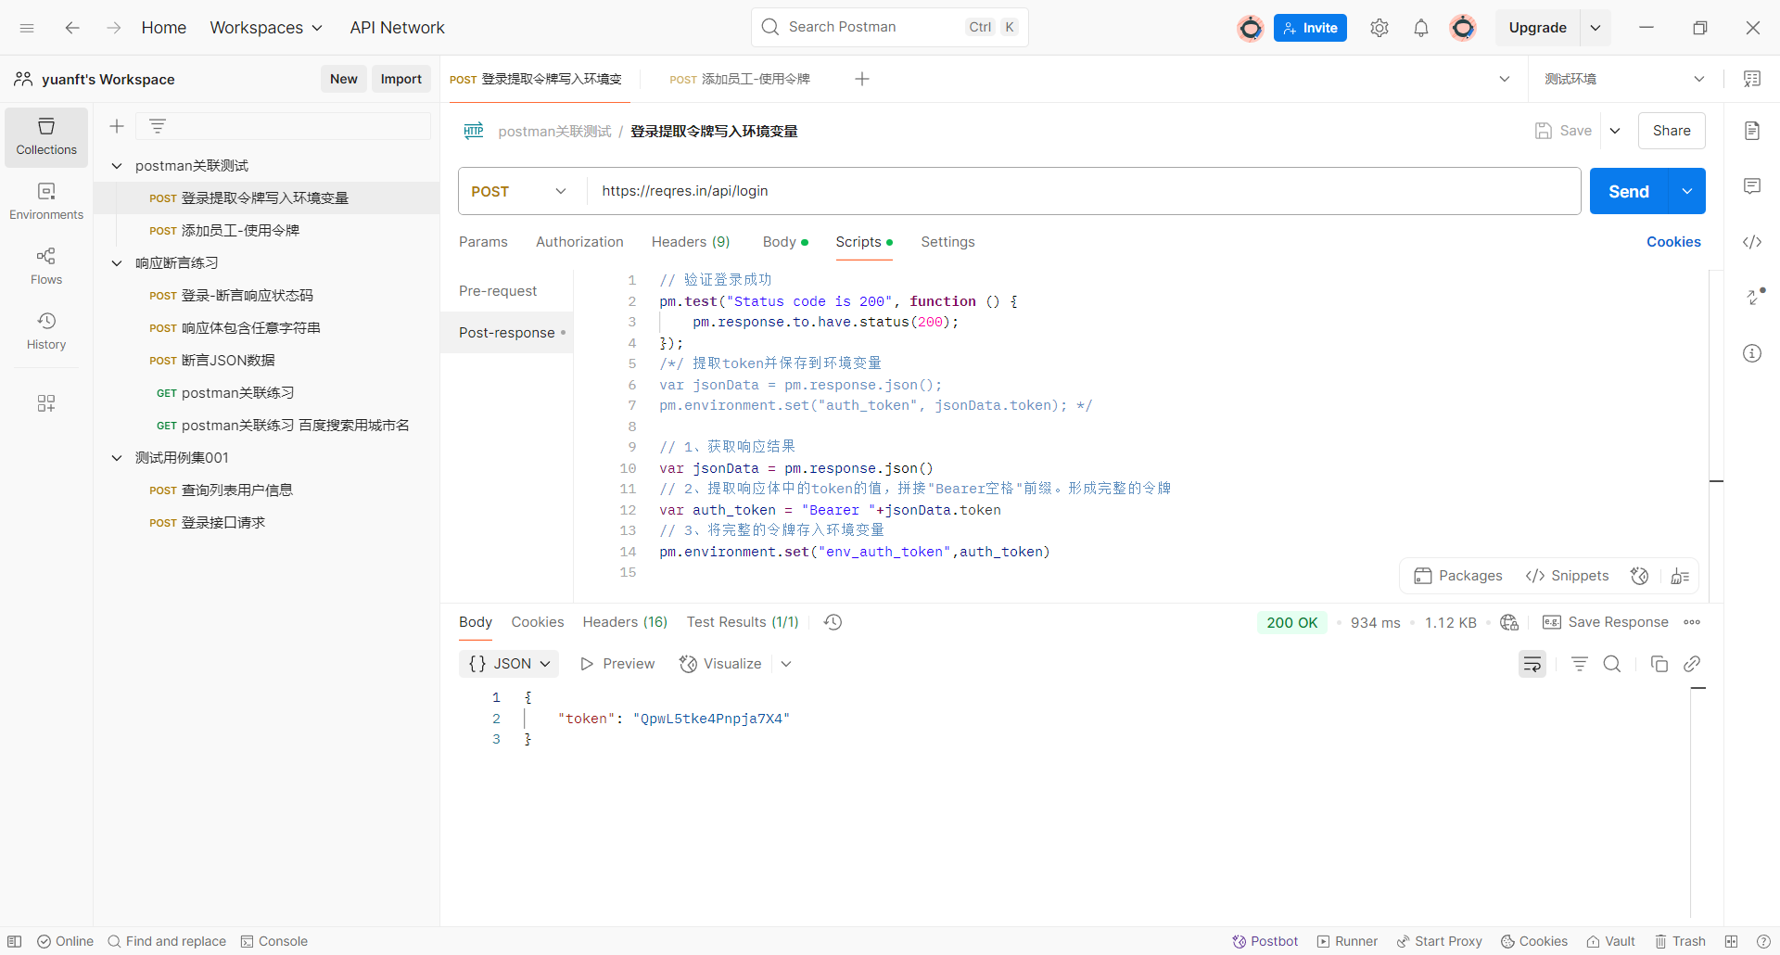
Task: Click Save Response
Action: point(1606,622)
